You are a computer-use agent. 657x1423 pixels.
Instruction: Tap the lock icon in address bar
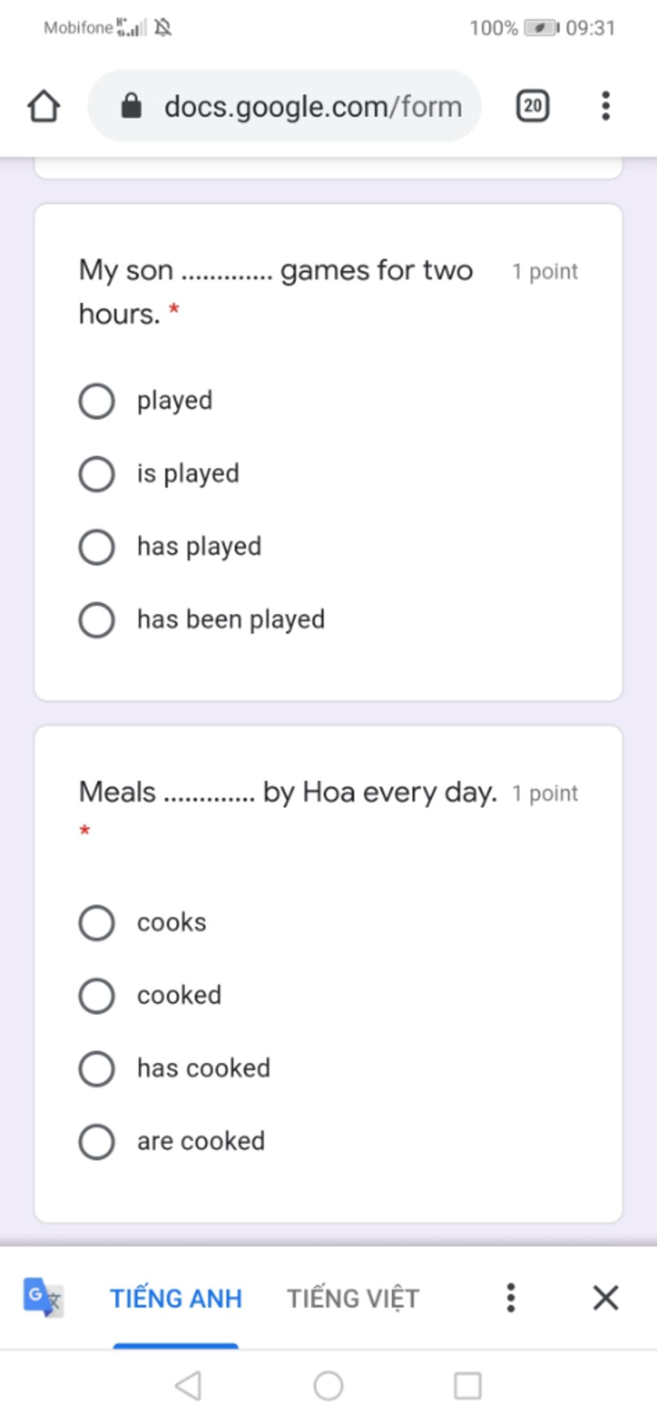click(131, 107)
